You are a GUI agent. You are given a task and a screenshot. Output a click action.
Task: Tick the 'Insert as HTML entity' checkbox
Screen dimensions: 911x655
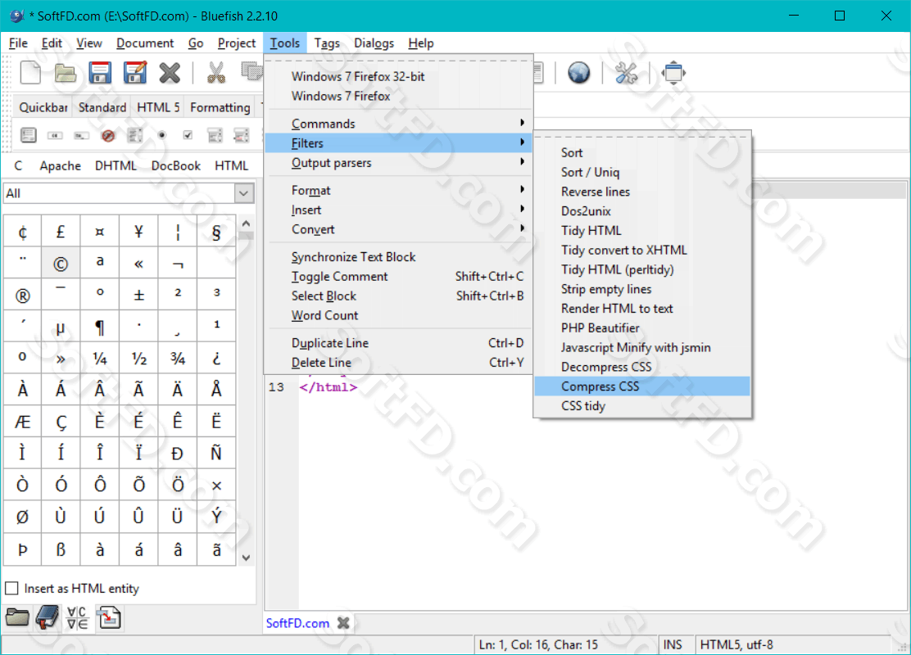(x=11, y=588)
